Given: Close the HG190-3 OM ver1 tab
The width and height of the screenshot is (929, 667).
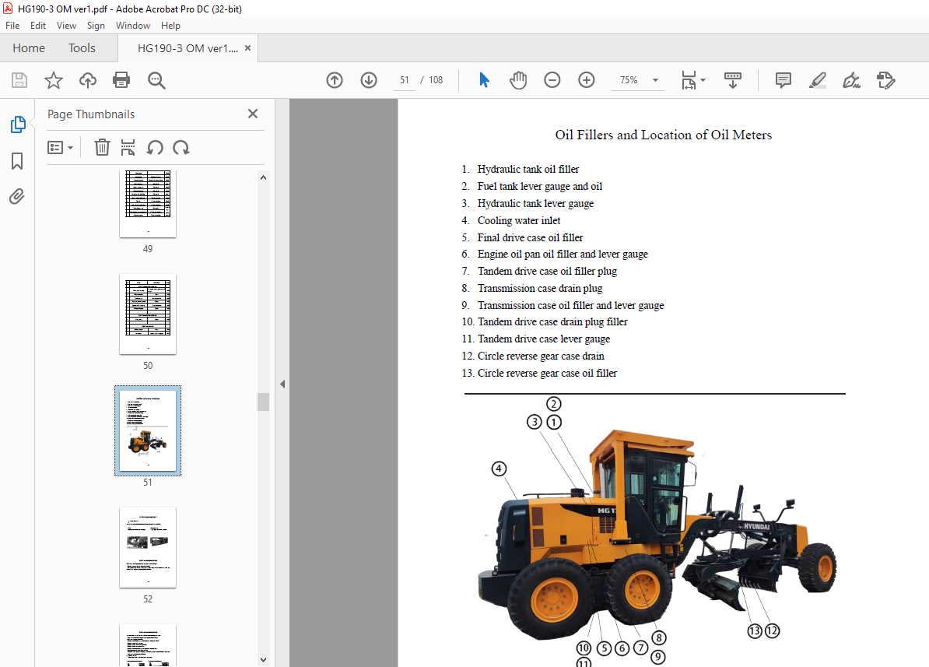Looking at the screenshot, I should 247,48.
